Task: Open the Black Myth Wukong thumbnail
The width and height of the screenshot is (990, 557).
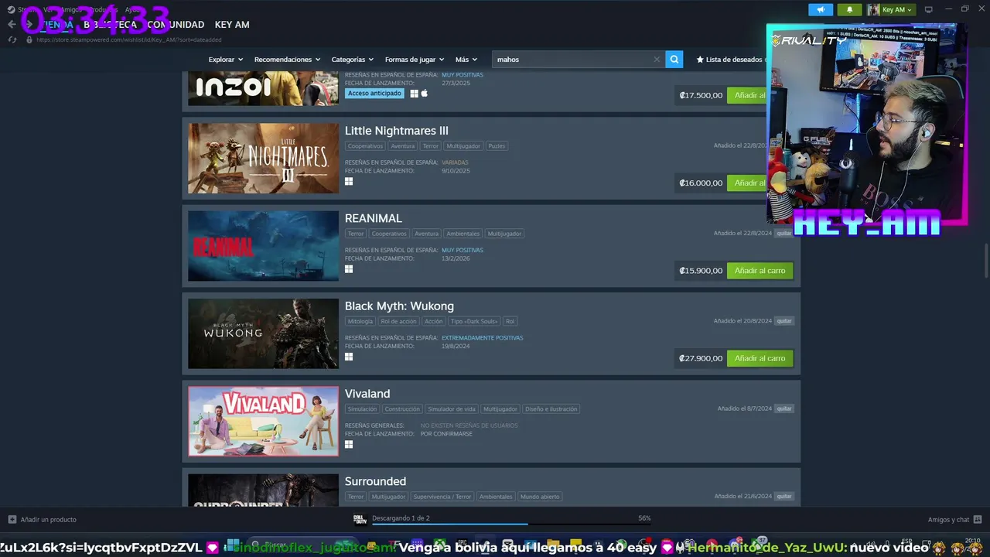Action: tap(263, 333)
